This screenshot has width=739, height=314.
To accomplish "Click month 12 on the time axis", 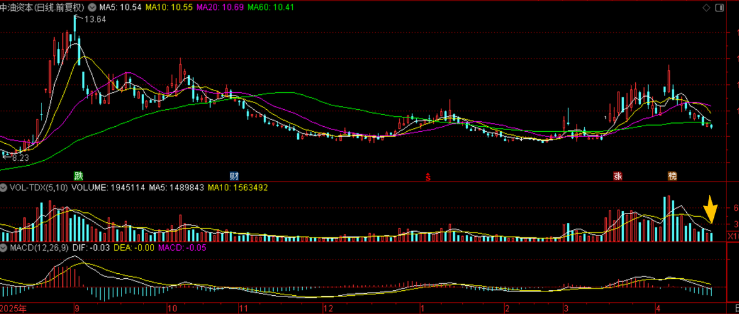I will (328, 309).
